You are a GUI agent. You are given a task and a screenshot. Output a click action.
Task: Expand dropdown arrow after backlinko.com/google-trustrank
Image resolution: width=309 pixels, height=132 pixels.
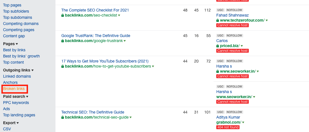[125, 41]
